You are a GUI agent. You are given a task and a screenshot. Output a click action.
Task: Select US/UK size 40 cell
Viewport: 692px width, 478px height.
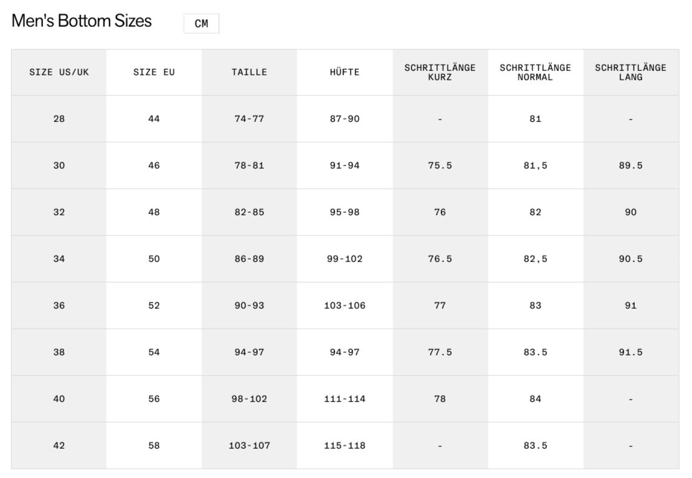point(59,399)
